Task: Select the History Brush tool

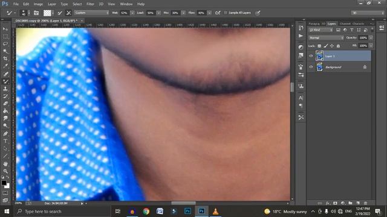Action: (x=5, y=96)
